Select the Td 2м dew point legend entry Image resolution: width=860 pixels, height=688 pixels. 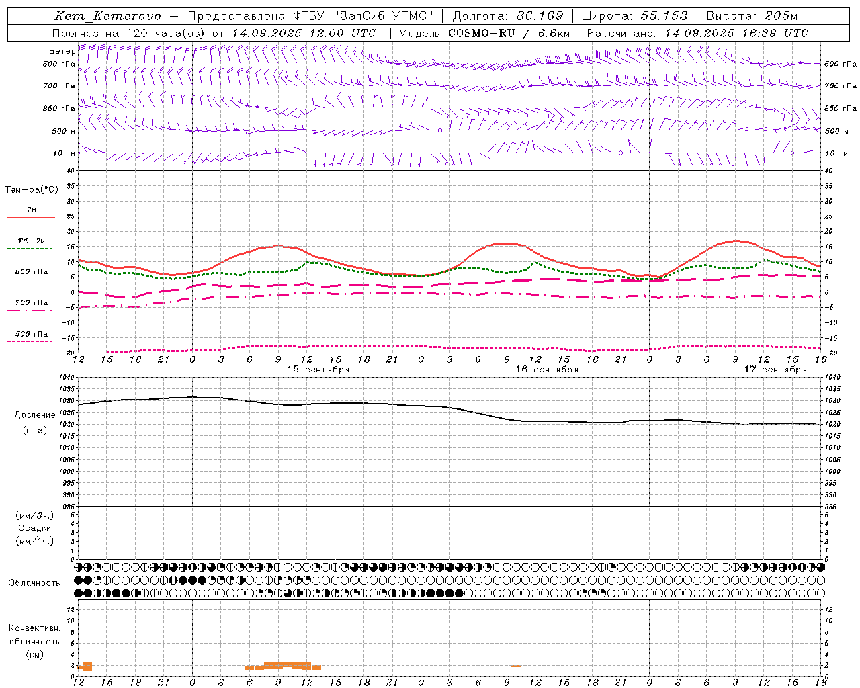pos(32,244)
